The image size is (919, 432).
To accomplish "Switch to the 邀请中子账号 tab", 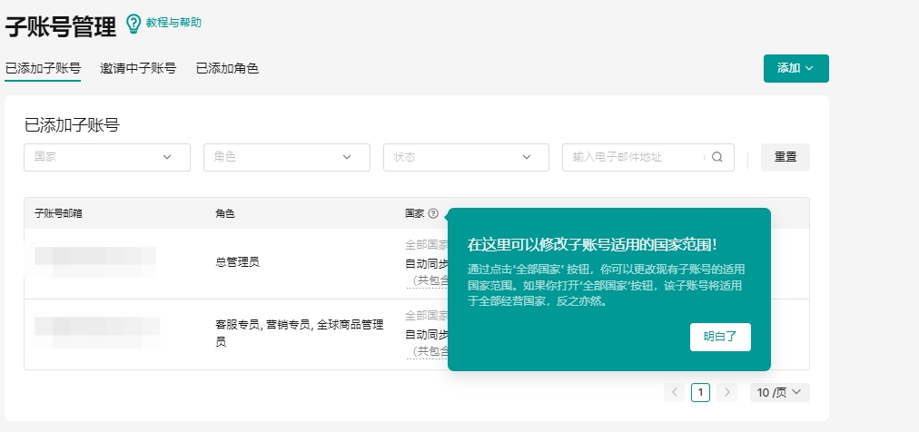I will 138,68.
